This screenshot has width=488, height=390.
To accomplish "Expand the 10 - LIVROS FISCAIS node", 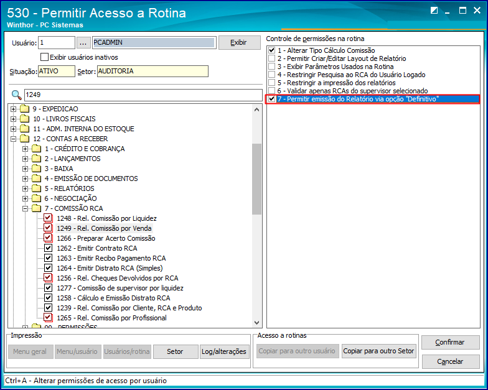I will tap(14, 119).
